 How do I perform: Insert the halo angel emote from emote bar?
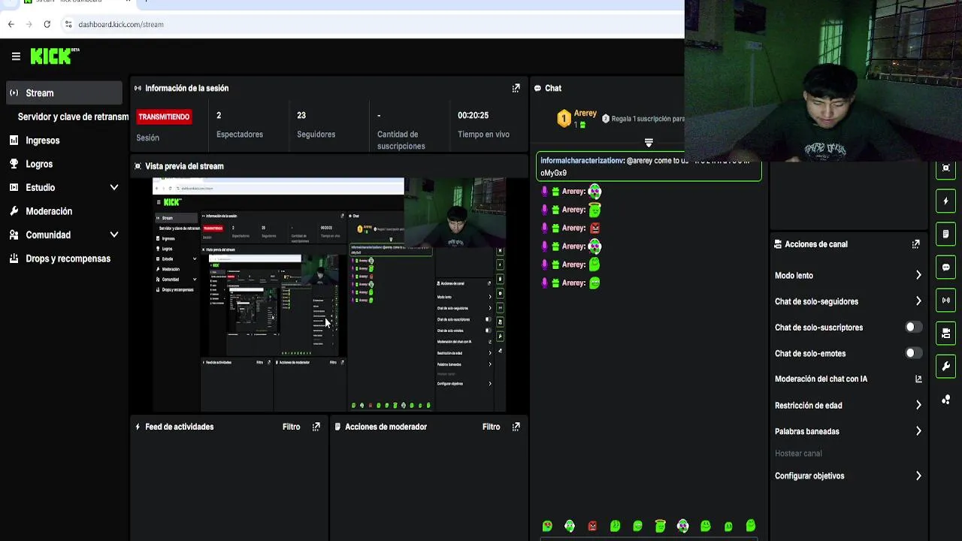point(660,526)
